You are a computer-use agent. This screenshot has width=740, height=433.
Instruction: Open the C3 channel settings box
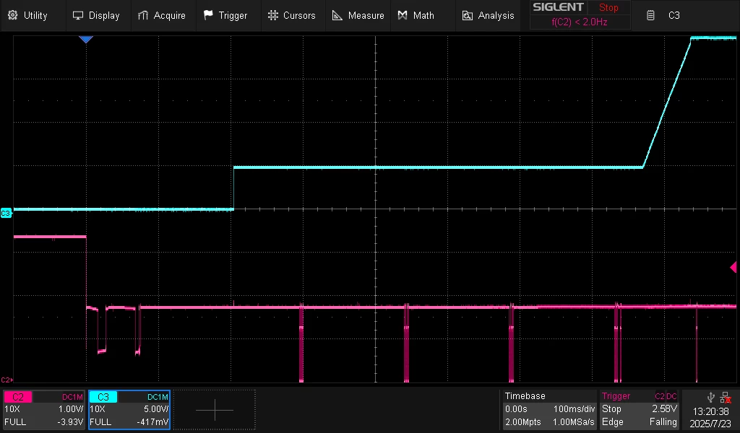click(x=129, y=409)
